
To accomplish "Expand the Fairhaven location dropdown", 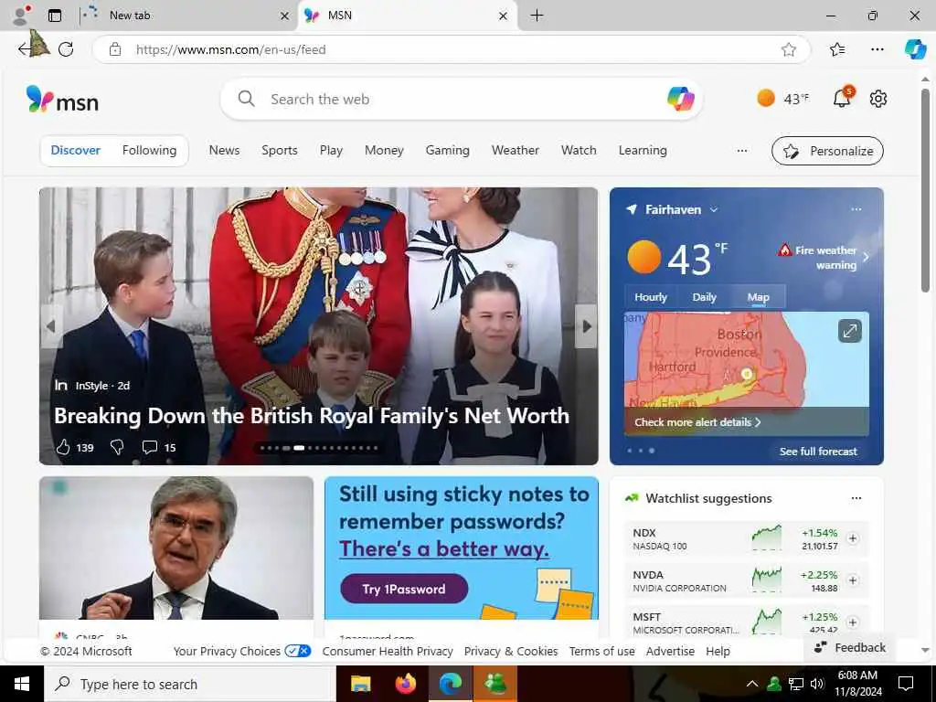I will tap(713, 209).
